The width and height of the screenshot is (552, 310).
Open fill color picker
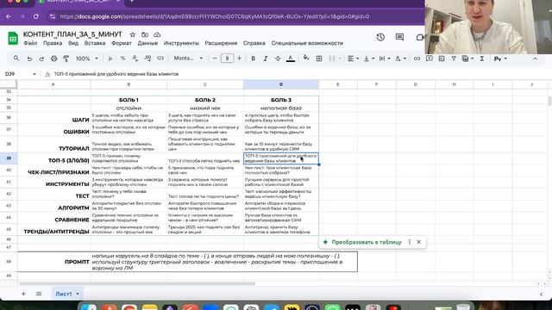(x=306, y=58)
